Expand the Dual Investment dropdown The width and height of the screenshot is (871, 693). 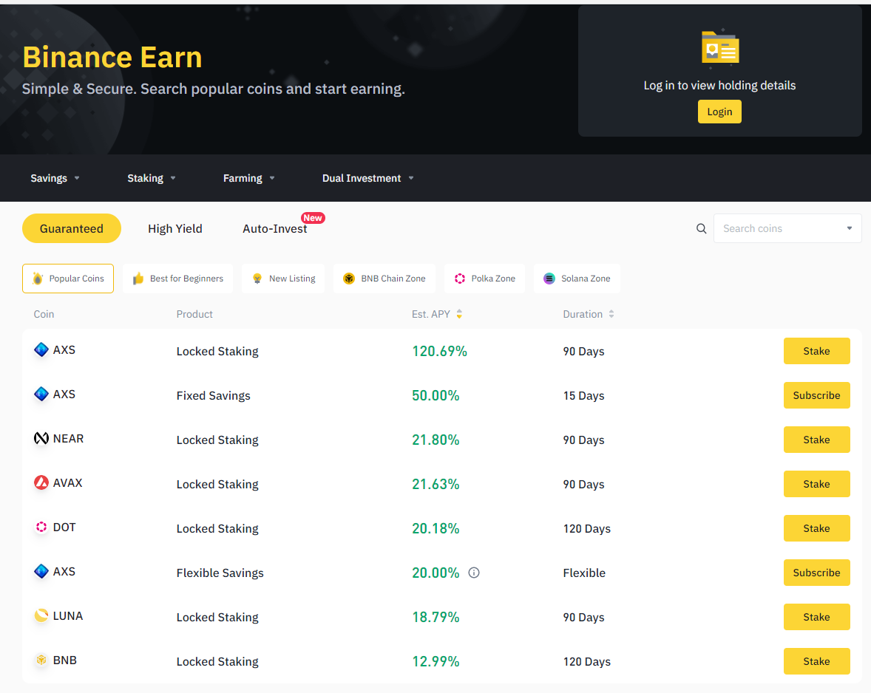(367, 178)
